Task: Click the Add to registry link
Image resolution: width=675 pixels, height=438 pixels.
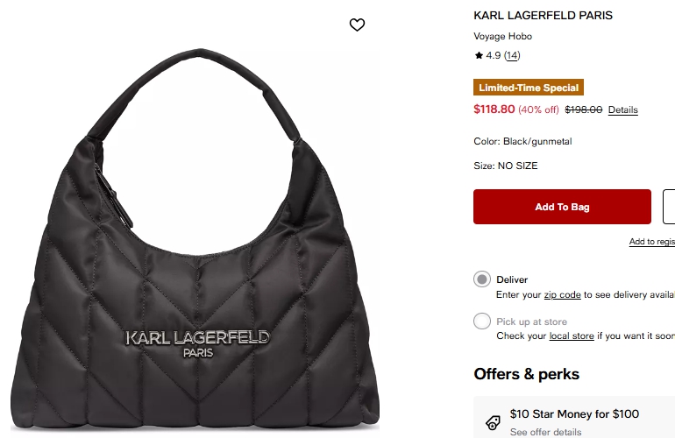Action: click(651, 242)
